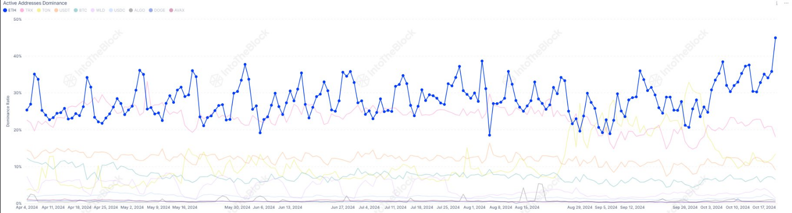Select the final ETH peak data point
792x213 pixels.
tap(775, 38)
